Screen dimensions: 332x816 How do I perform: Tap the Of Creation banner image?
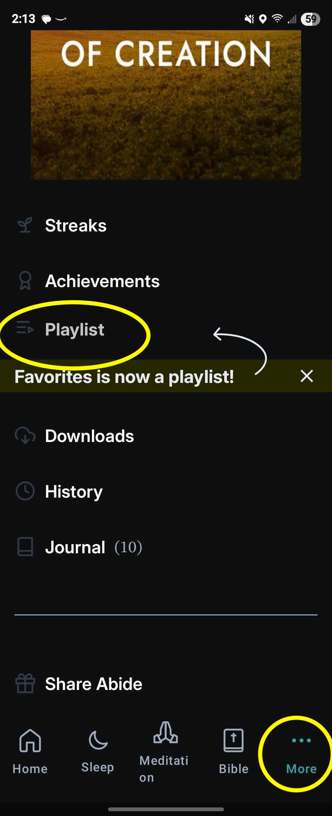coord(166,105)
